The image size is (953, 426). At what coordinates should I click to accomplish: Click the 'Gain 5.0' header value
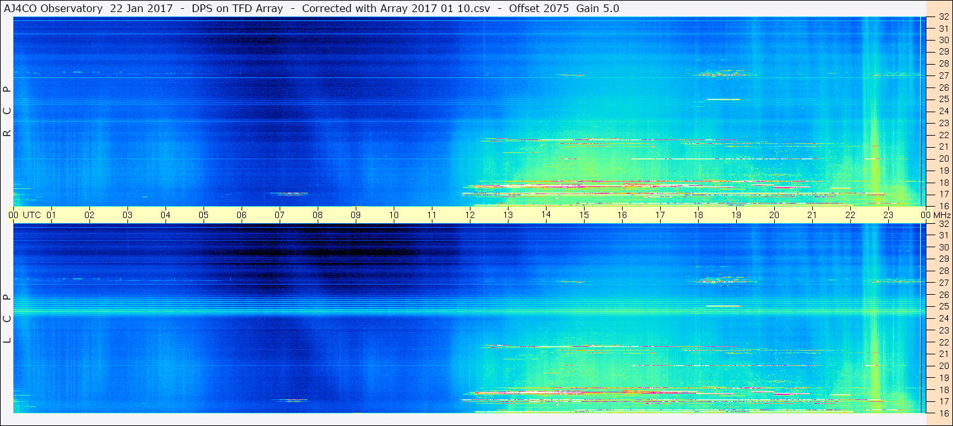point(597,8)
